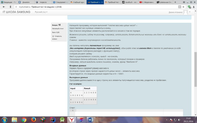Open the IT ШКОЛА SAMSUNG home link
197x123 pixels.
16,12
